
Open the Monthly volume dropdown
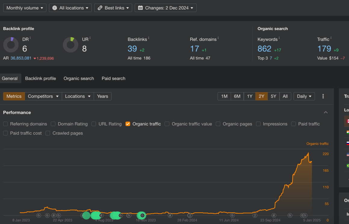click(24, 8)
